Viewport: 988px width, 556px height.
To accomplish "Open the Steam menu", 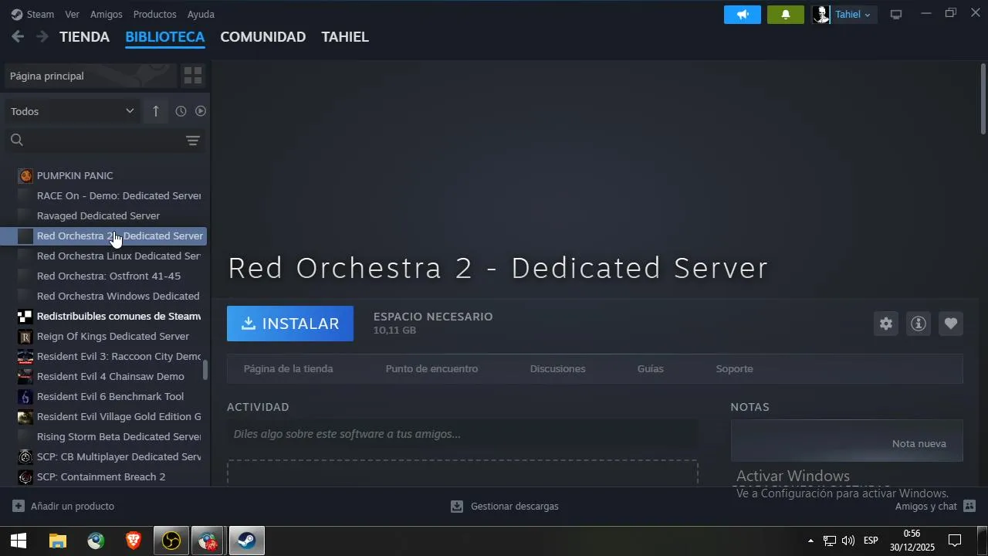I will click(x=40, y=15).
